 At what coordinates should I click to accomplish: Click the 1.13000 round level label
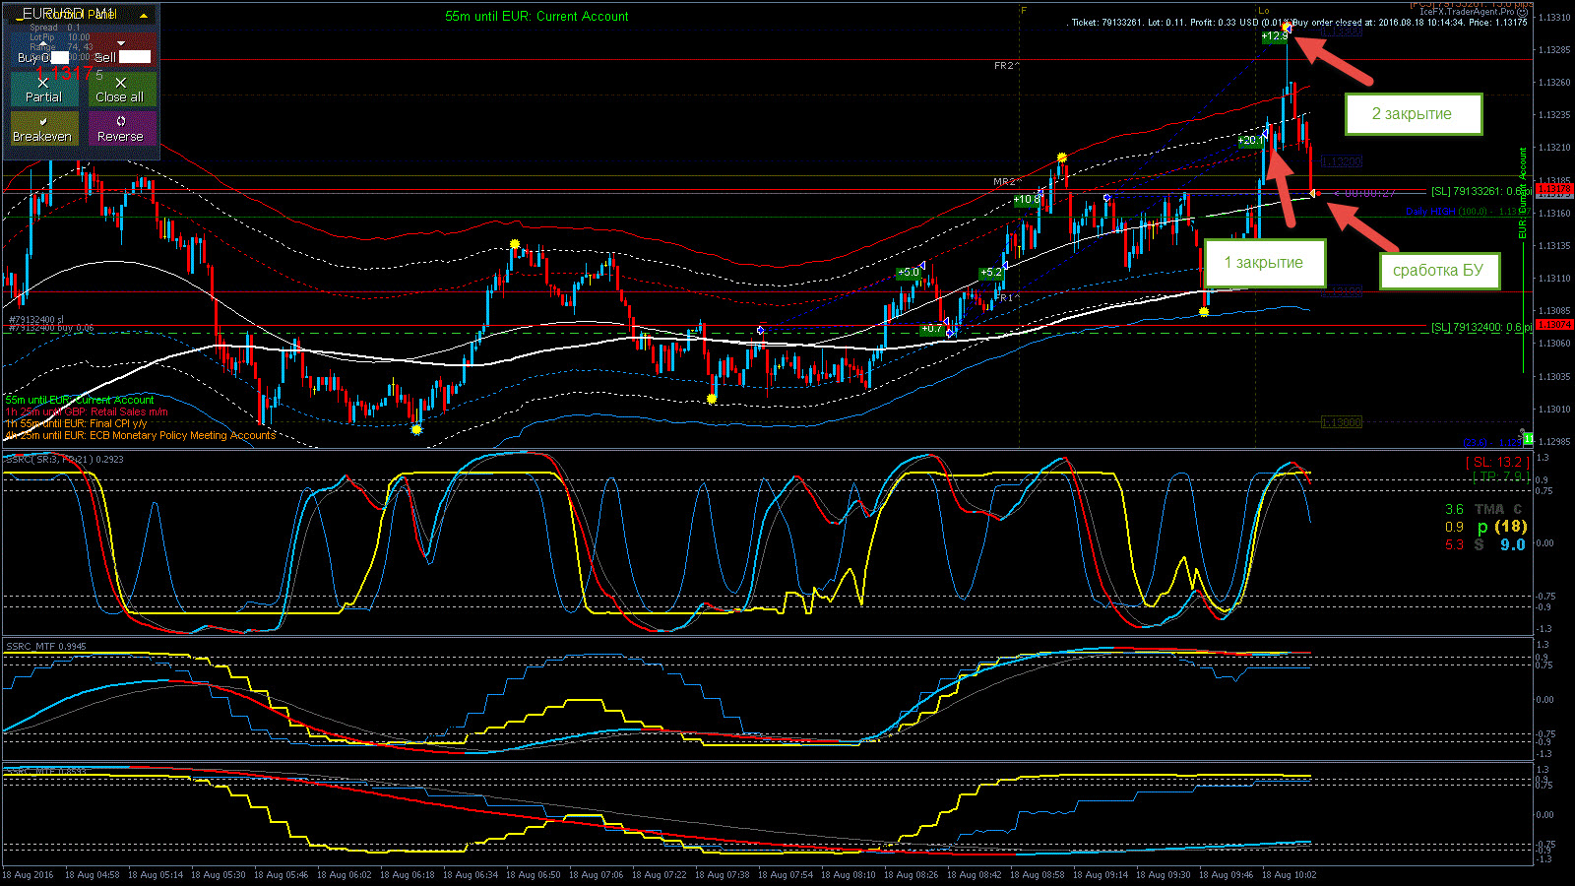[x=1341, y=422]
